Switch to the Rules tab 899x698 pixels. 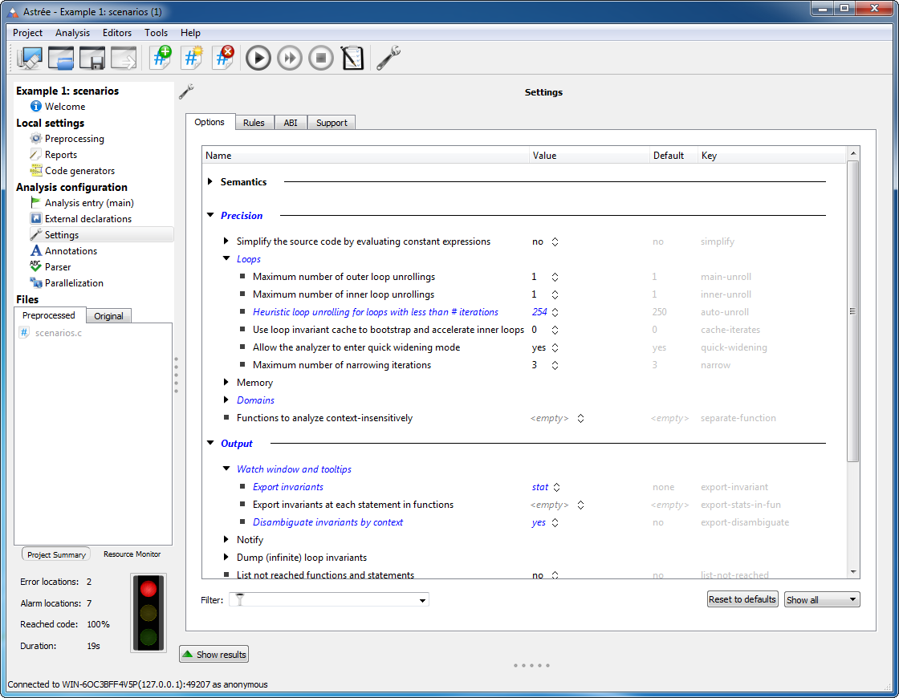[254, 123]
